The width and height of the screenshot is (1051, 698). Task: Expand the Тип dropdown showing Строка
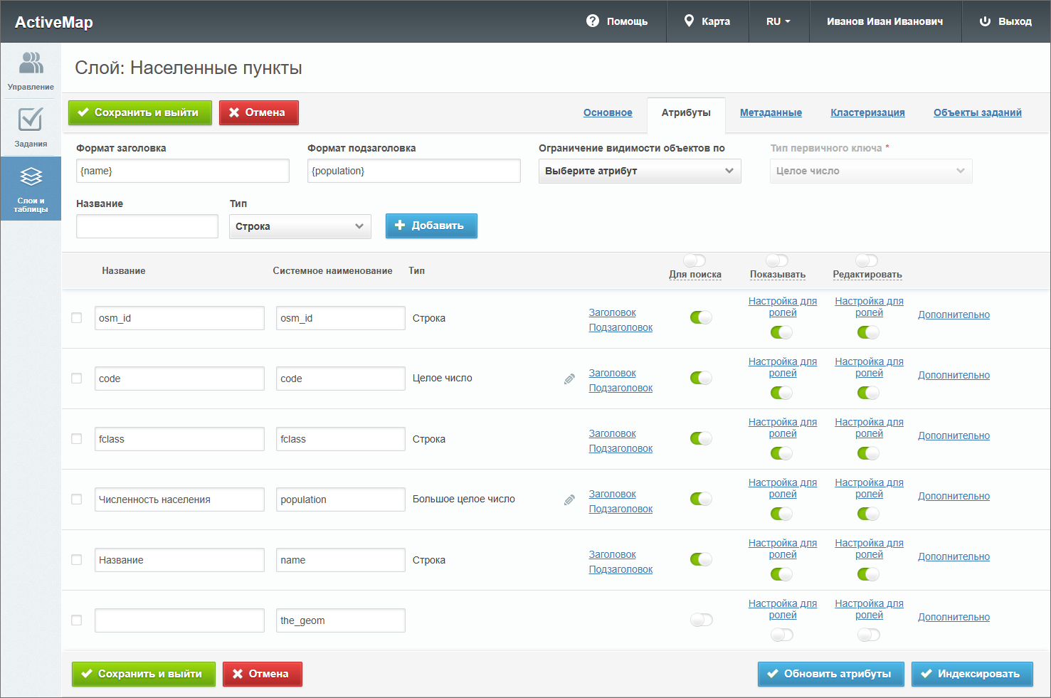[300, 226]
